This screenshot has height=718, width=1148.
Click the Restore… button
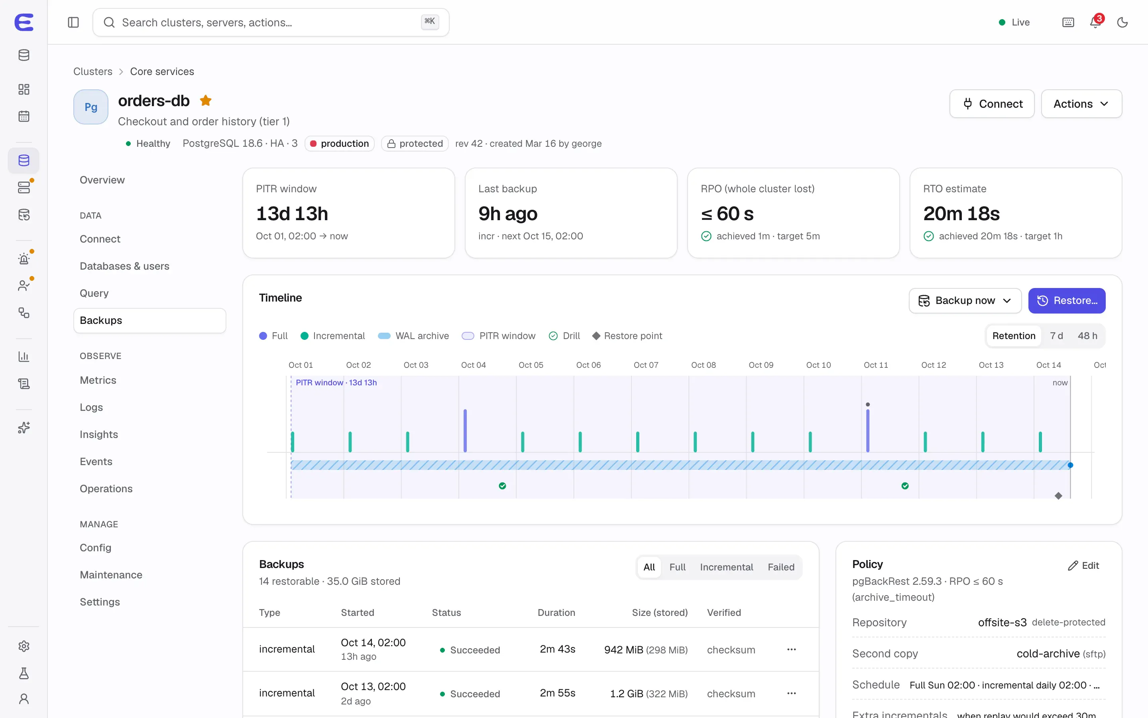click(x=1067, y=301)
